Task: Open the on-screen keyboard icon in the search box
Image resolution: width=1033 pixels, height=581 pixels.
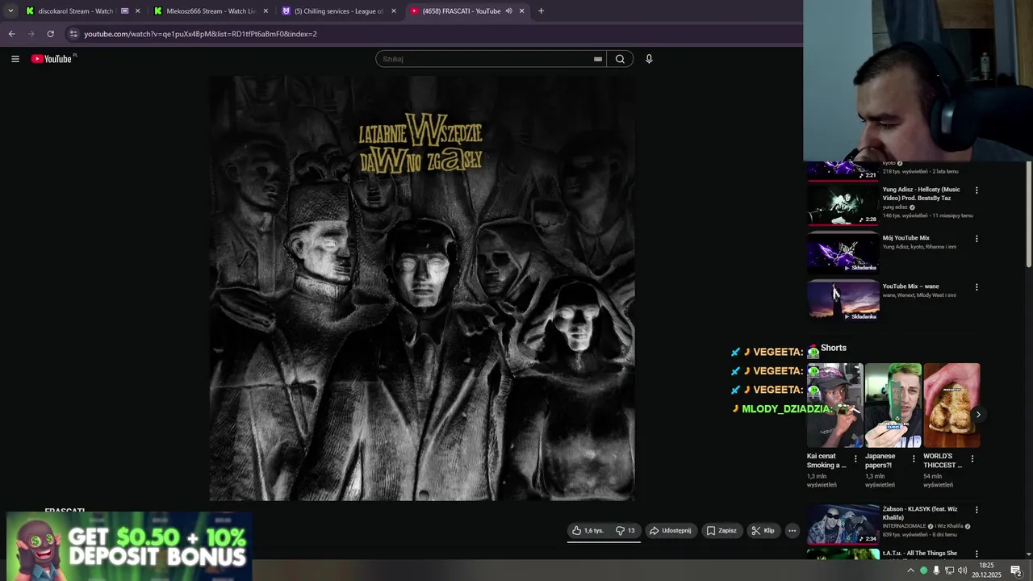Action: click(x=598, y=59)
